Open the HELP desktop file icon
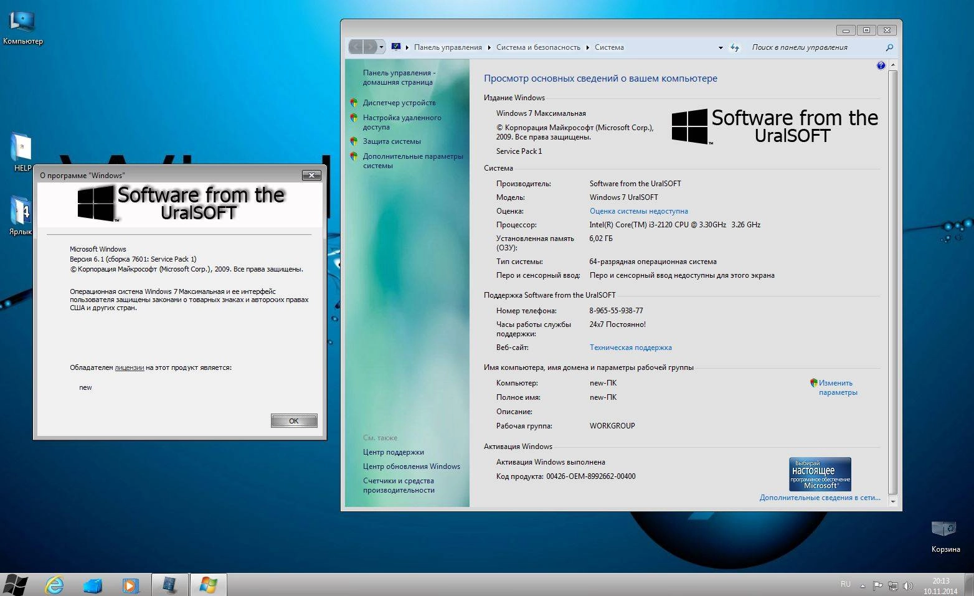This screenshot has height=596, width=974. [22, 153]
